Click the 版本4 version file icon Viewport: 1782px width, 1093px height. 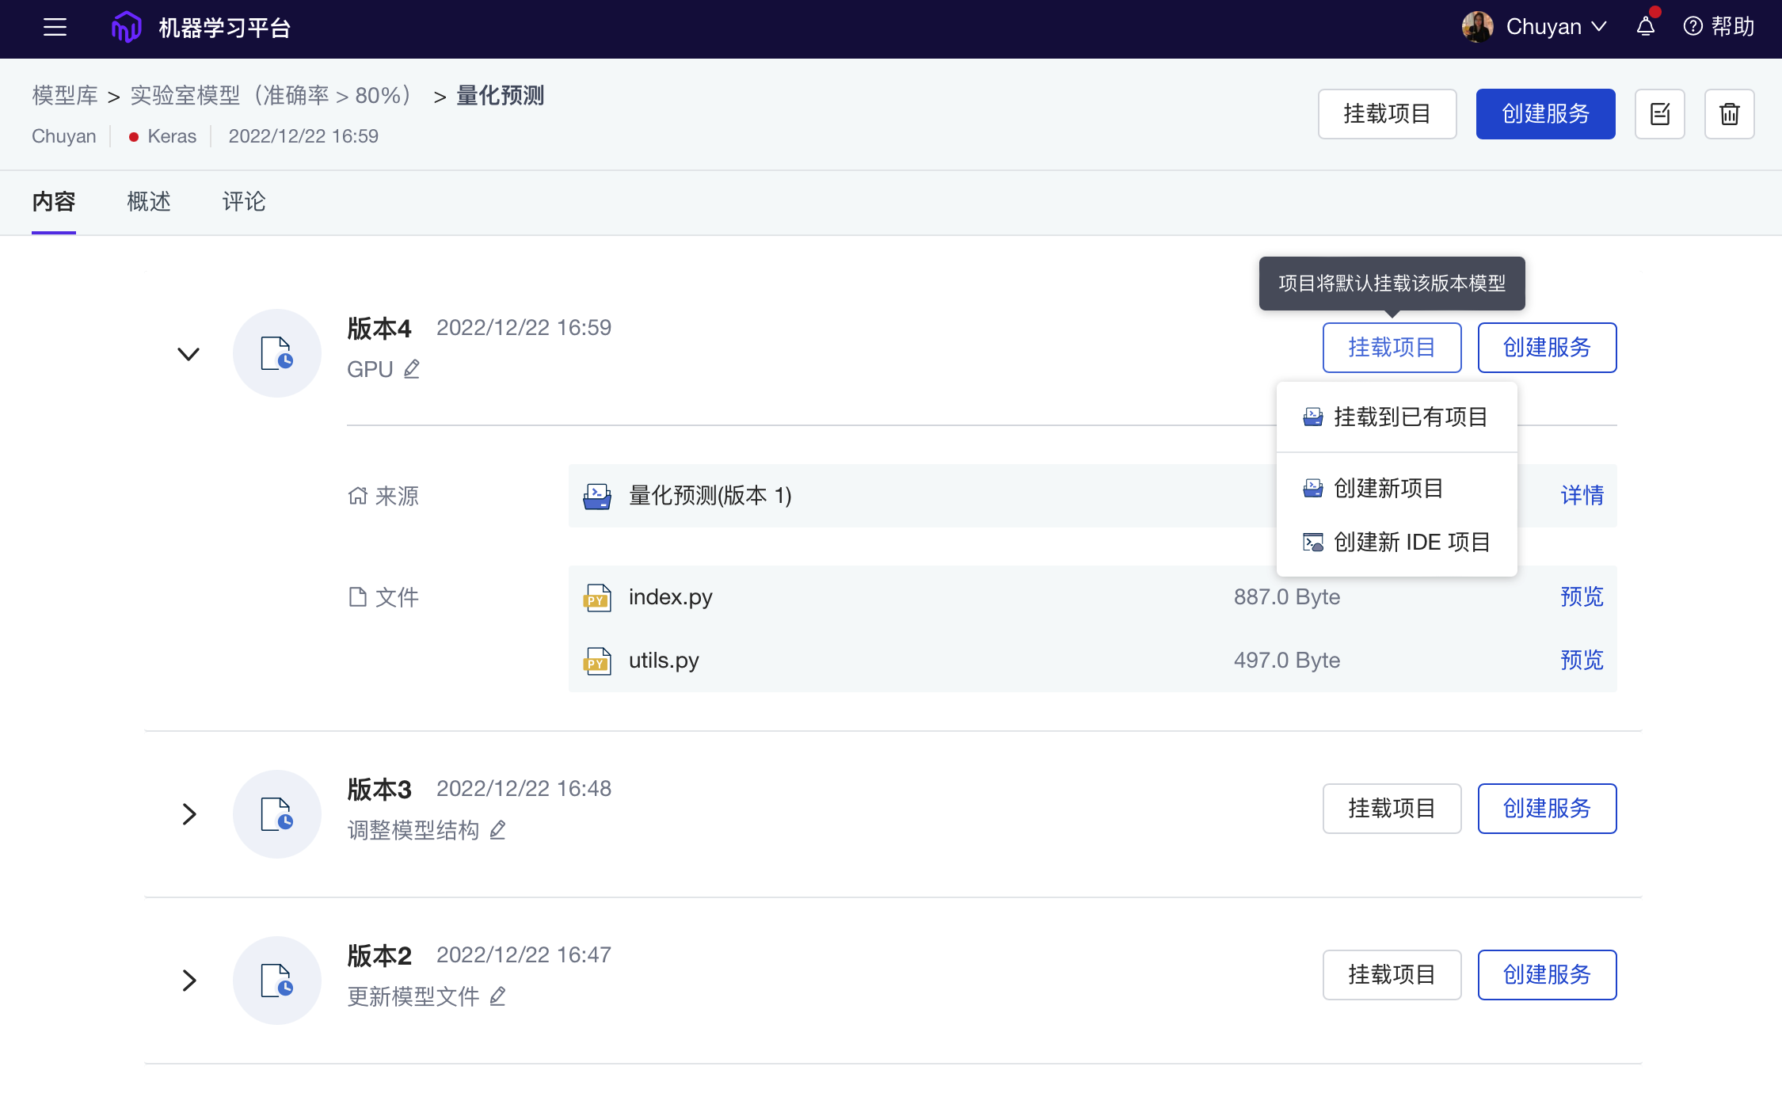point(277,353)
